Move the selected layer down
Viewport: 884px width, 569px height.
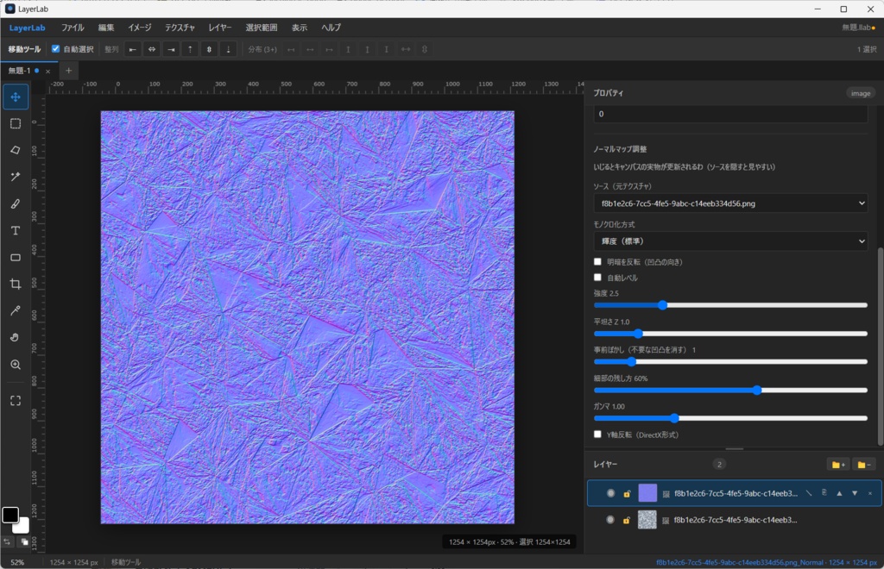click(855, 493)
